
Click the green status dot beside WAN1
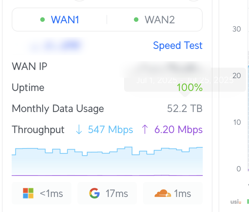pos(43,20)
